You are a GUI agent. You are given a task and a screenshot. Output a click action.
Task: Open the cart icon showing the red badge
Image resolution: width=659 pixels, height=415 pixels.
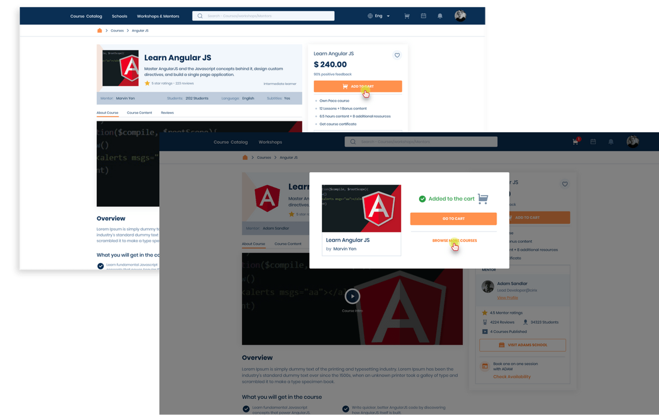pyautogui.click(x=575, y=142)
